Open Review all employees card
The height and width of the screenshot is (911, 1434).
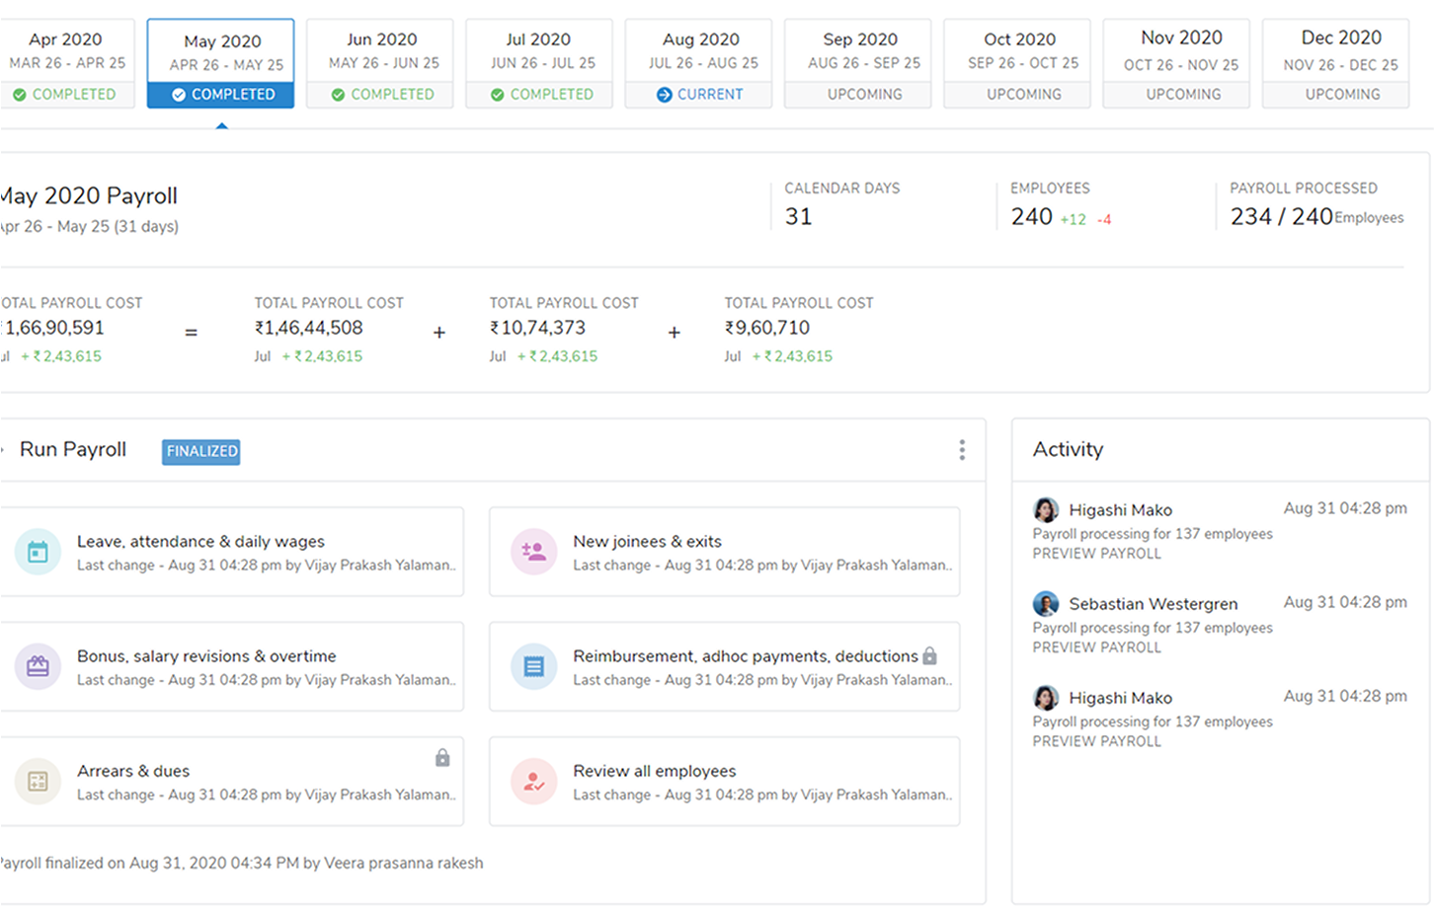pos(725,781)
